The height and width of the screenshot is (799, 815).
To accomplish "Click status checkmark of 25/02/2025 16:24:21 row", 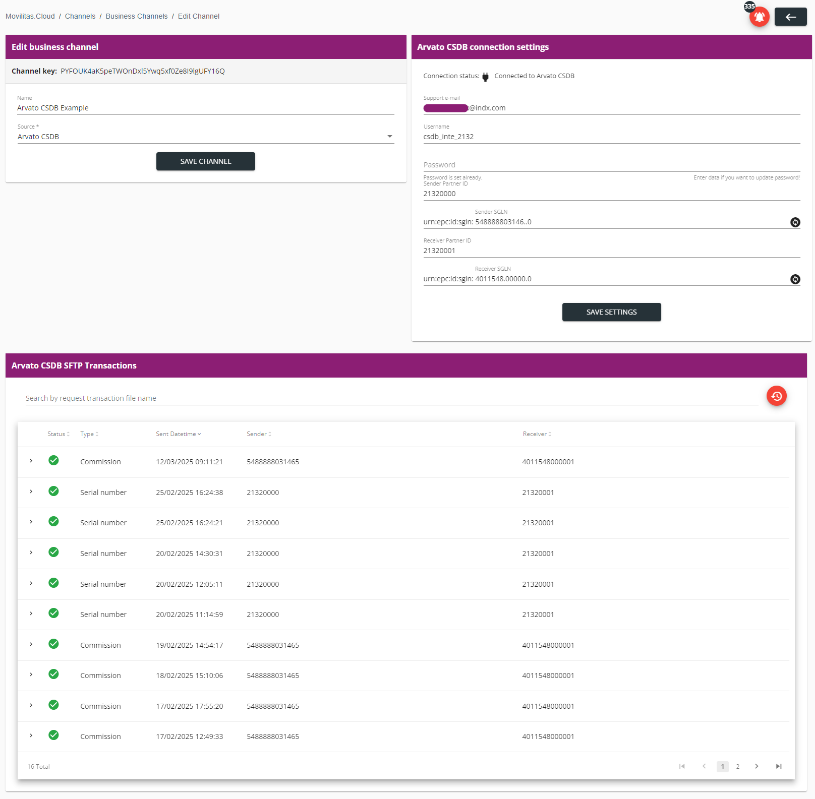I will pyautogui.click(x=53, y=521).
